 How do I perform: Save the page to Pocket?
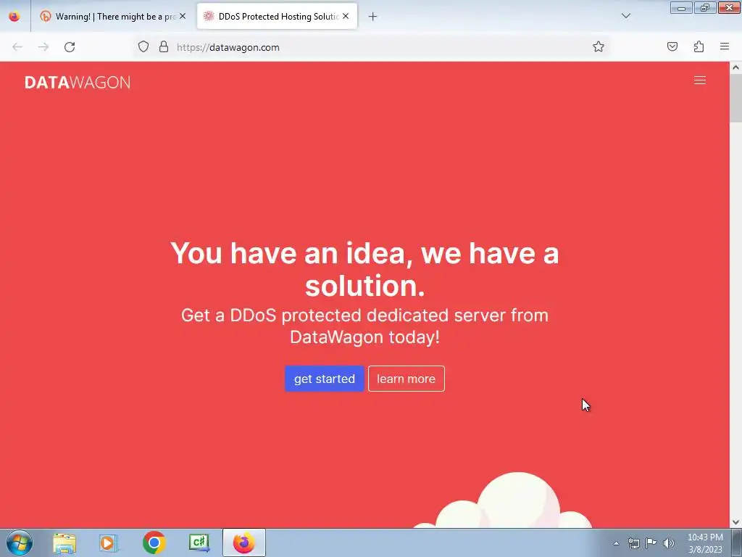click(x=672, y=46)
